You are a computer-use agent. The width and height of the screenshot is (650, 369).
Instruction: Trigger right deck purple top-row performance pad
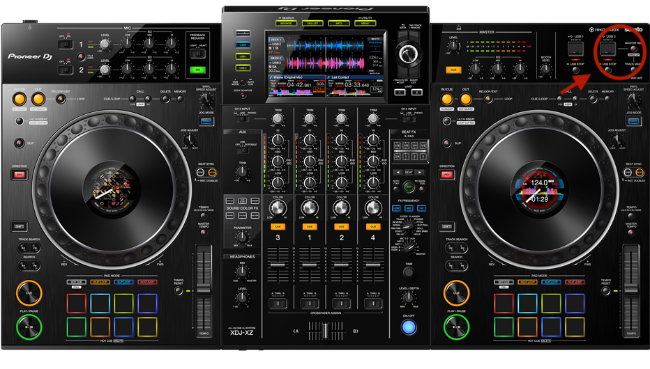575,304
